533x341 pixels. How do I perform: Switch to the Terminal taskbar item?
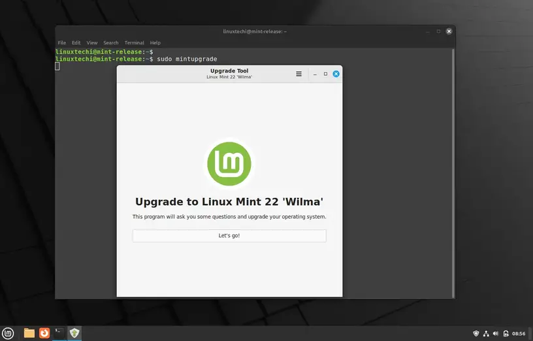[x=59, y=333]
